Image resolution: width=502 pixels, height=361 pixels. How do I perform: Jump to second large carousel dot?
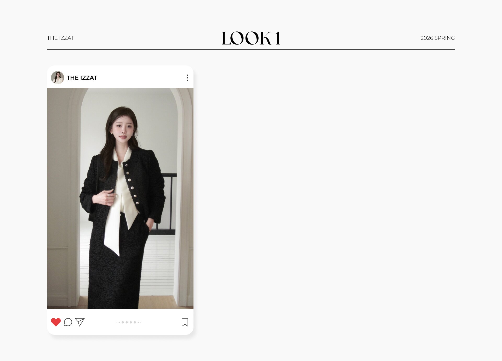pyautogui.click(x=127, y=322)
